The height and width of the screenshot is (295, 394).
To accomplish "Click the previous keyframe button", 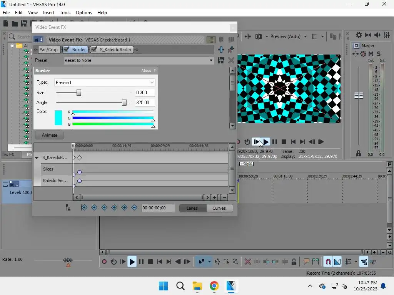I will pos(94,207).
